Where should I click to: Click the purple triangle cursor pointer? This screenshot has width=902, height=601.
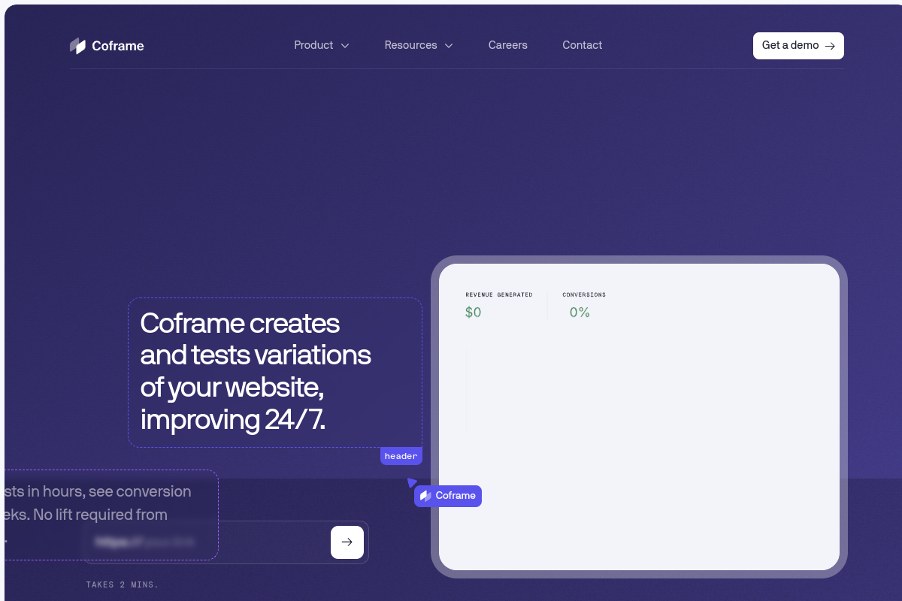(x=413, y=482)
